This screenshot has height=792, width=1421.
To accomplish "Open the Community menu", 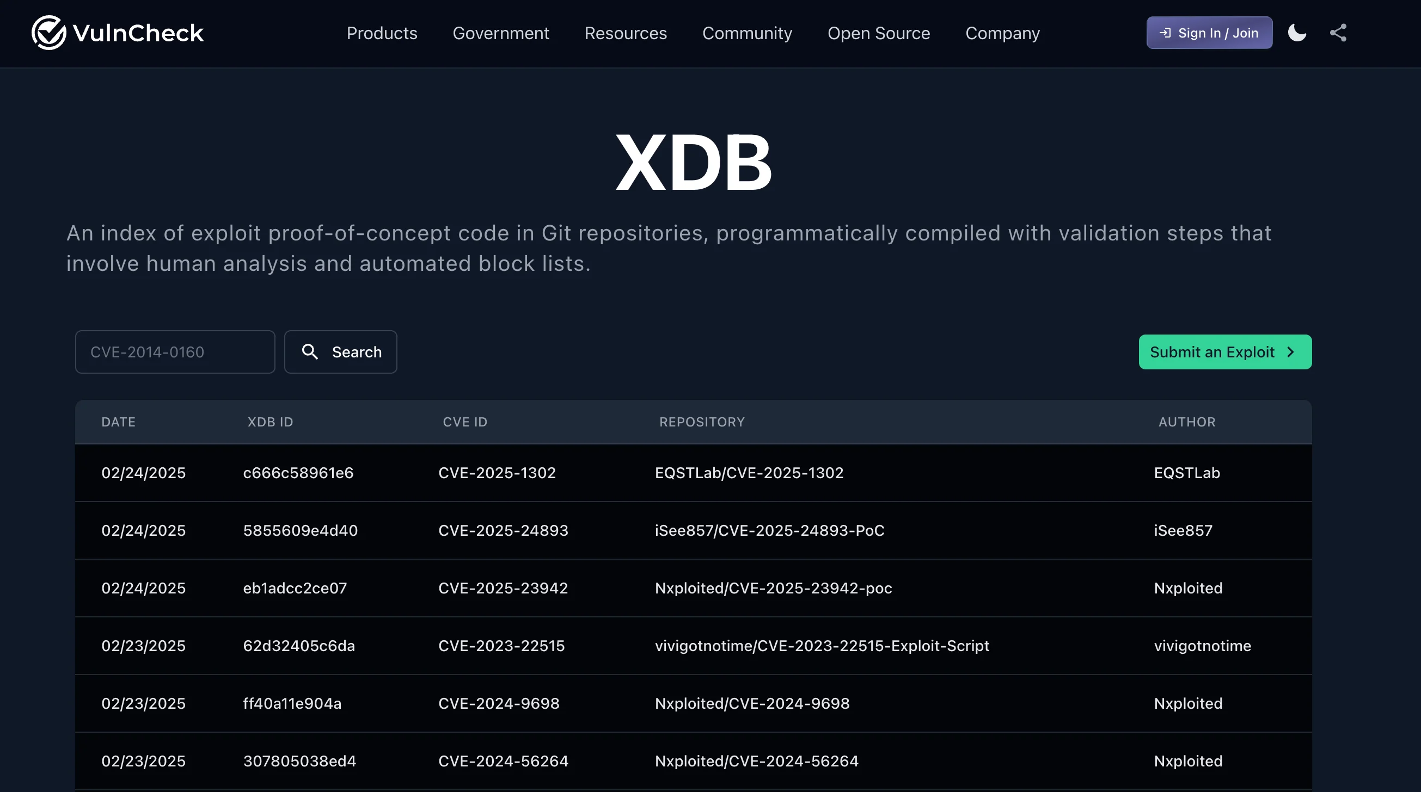I will pyautogui.click(x=747, y=33).
